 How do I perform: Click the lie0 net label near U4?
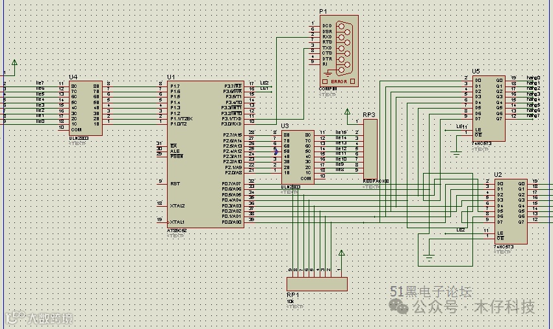point(40,121)
